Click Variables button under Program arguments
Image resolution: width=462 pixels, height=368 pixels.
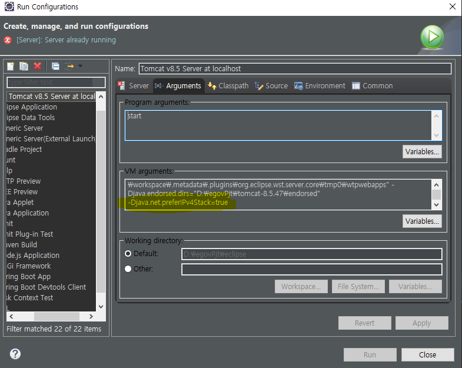click(x=422, y=151)
